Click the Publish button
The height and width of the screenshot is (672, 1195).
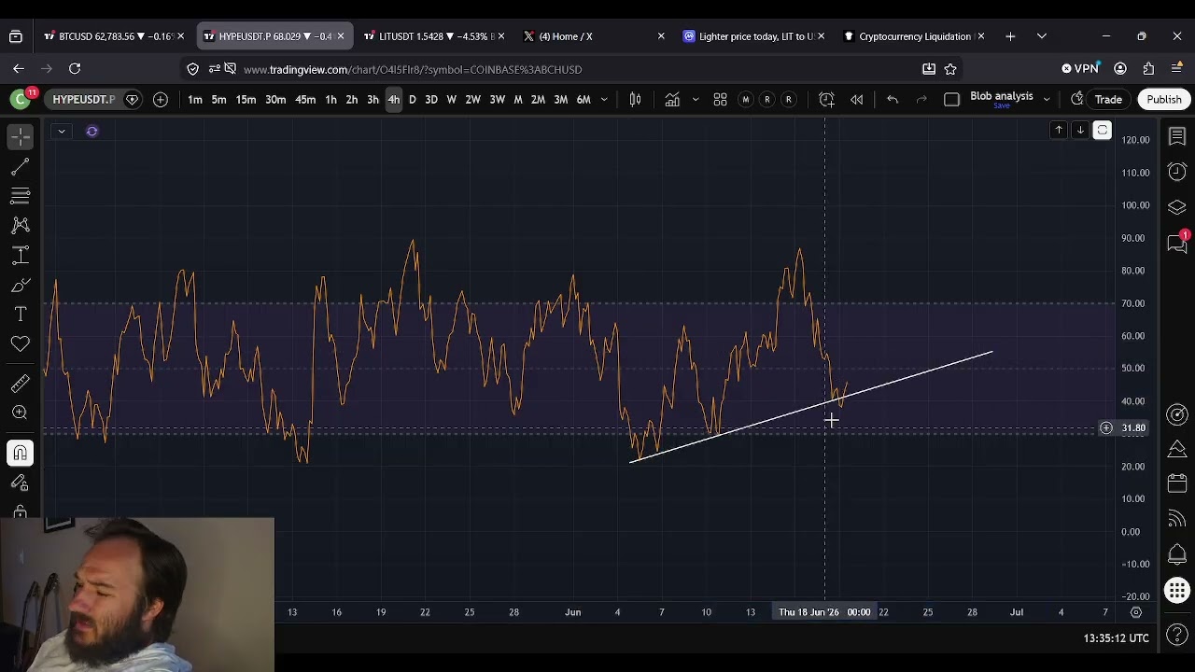1164,99
